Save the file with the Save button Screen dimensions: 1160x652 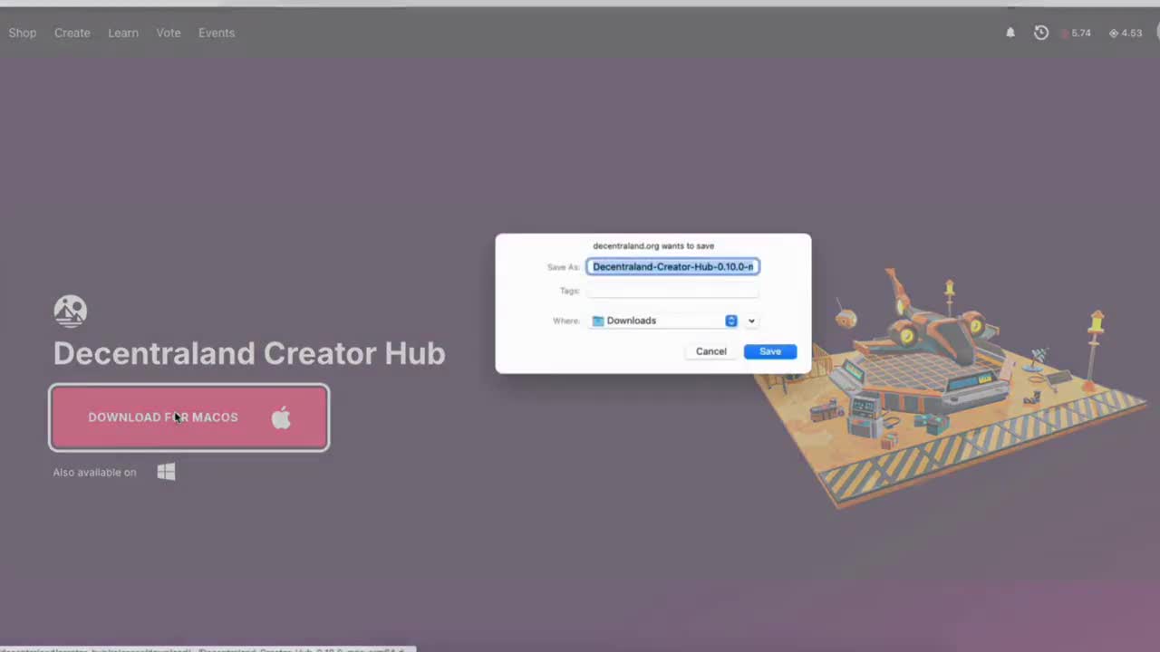(x=769, y=351)
